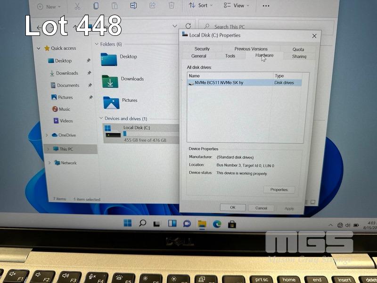Switch to the Security tab
Viewport: 377px width, 283px height.
[x=202, y=49]
